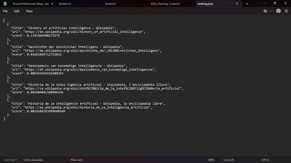Restore down the Notepad window
The height and width of the screenshot is (163, 291).
pyautogui.click(x=275, y=3)
